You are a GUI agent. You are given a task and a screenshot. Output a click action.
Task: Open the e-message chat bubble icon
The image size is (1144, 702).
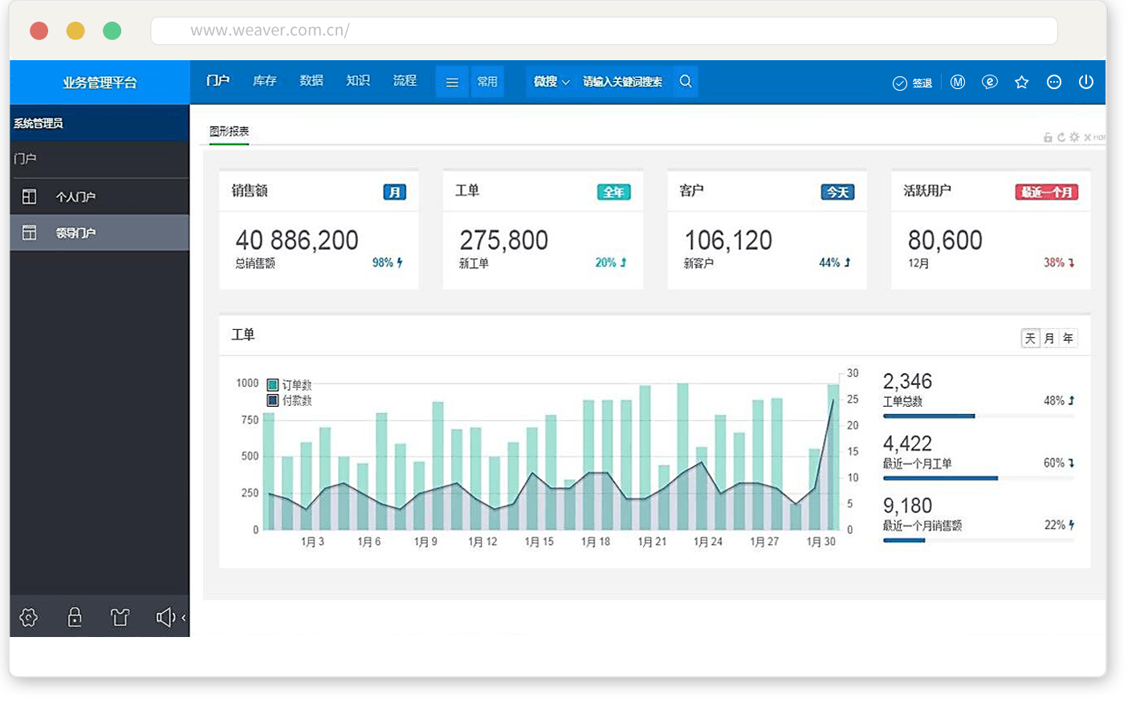tap(989, 82)
